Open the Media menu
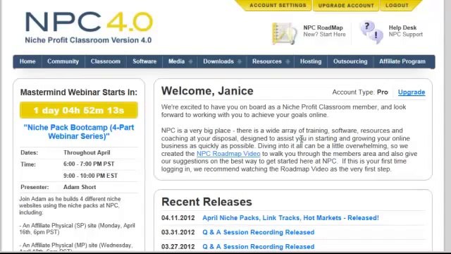Image resolution: width=451 pixels, height=254 pixels. click(x=176, y=61)
